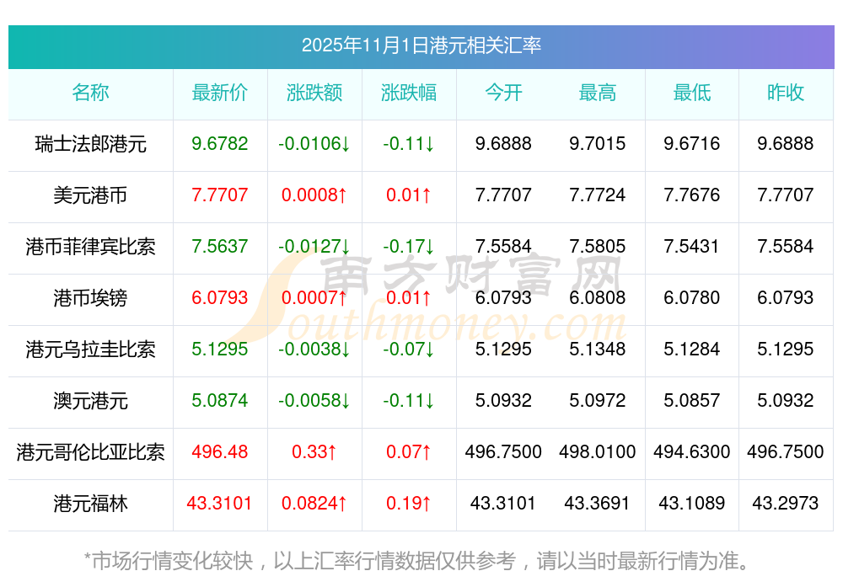Image resolution: width=843 pixels, height=587 pixels.
Task: Click the 涨跌幅 column header
Action: coord(409,93)
